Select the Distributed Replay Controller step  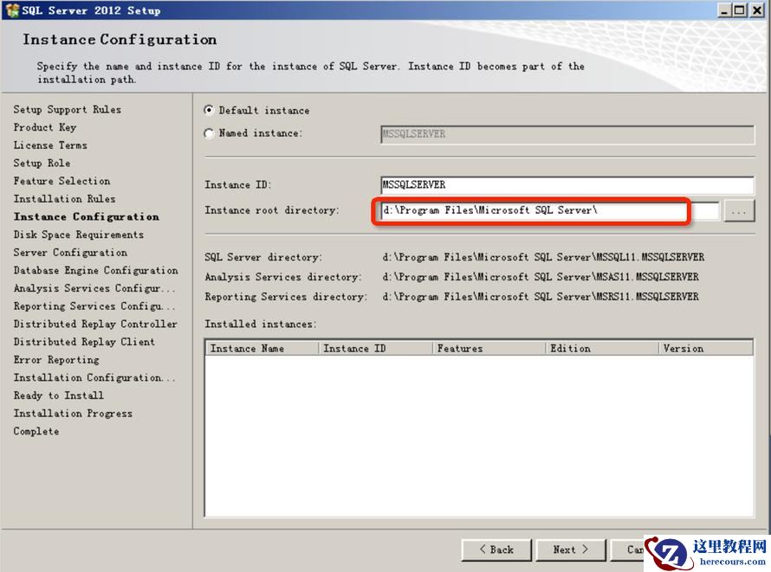(x=95, y=324)
